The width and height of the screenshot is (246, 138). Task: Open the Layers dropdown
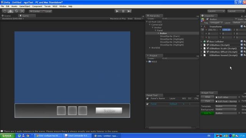[x=216, y=11]
